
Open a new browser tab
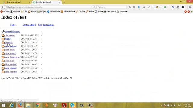pyautogui.click(x=64, y=2)
